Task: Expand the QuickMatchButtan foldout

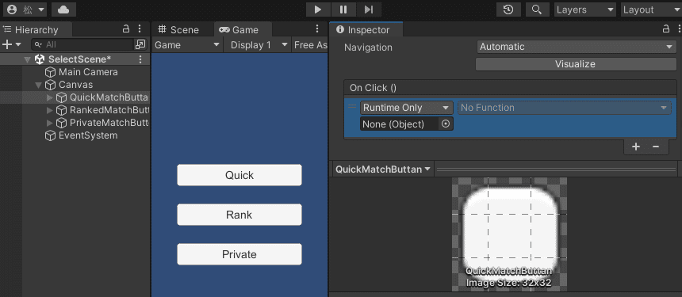Action: (x=50, y=97)
